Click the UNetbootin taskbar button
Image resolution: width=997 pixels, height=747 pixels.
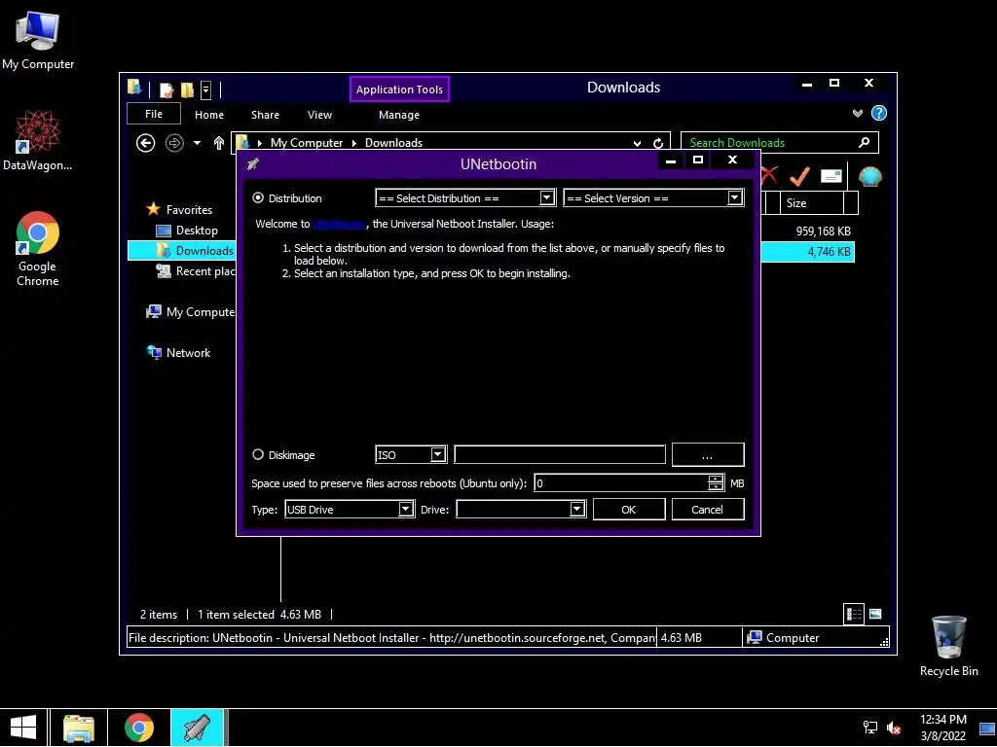[197, 728]
